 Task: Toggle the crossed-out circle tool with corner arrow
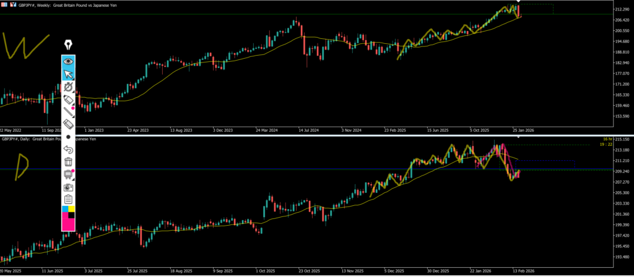point(69,87)
